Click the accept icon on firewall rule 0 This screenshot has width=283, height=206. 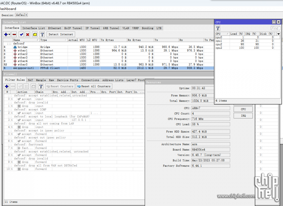pos(19,99)
